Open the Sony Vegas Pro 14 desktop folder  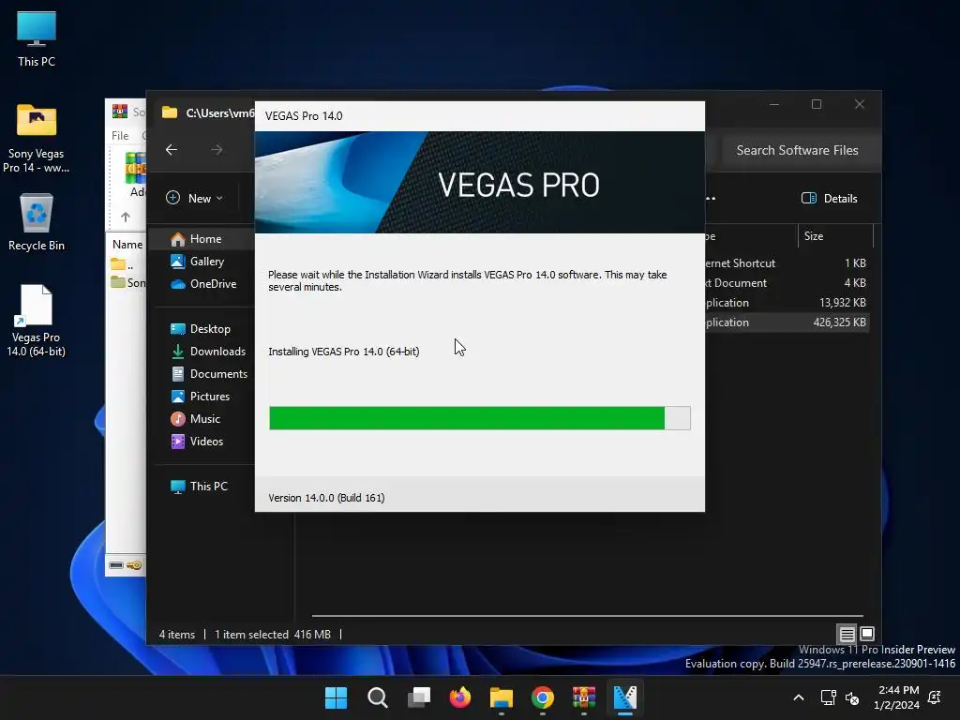(x=37, y=139)
